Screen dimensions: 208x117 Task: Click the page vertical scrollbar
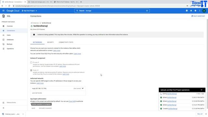(x=207, y=64)
